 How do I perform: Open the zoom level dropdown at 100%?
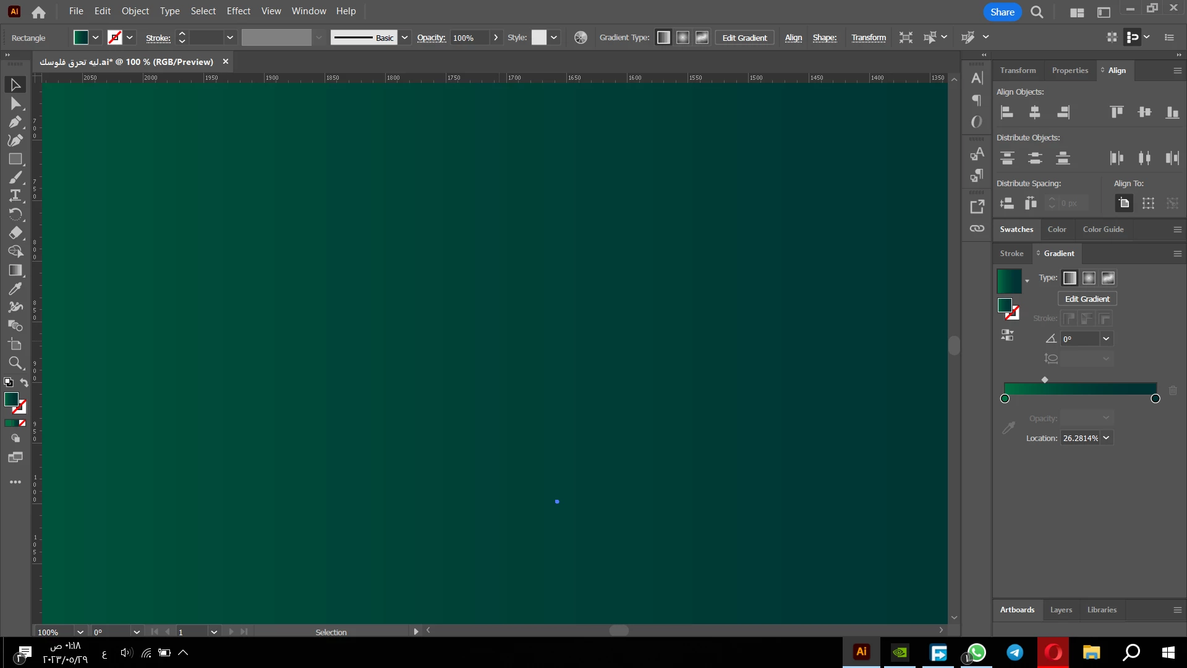pos(80,632)
